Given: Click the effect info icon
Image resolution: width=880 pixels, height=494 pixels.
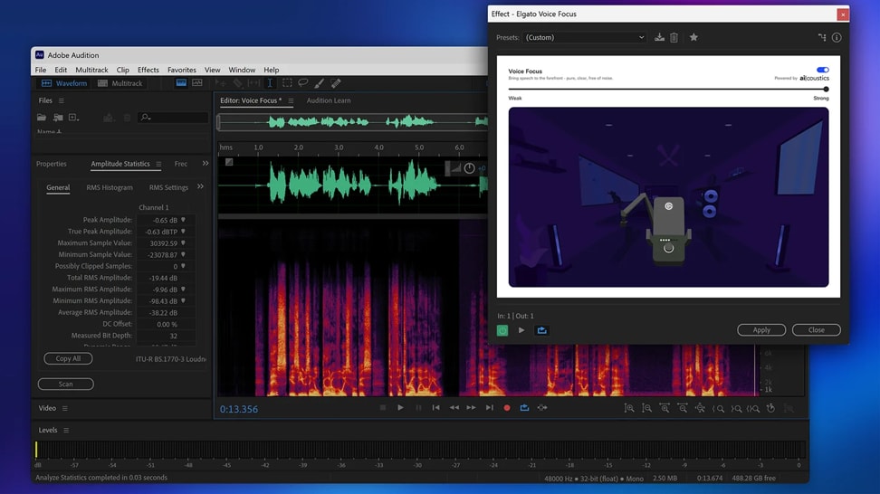Looking at the screenshot, I should coord(837,38).
